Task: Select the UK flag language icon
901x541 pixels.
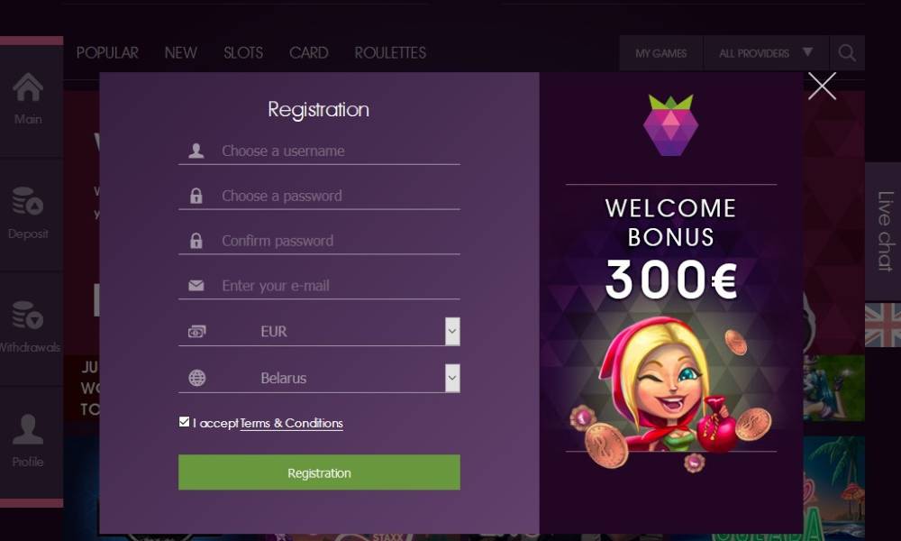Action: [x=883, y=325]
